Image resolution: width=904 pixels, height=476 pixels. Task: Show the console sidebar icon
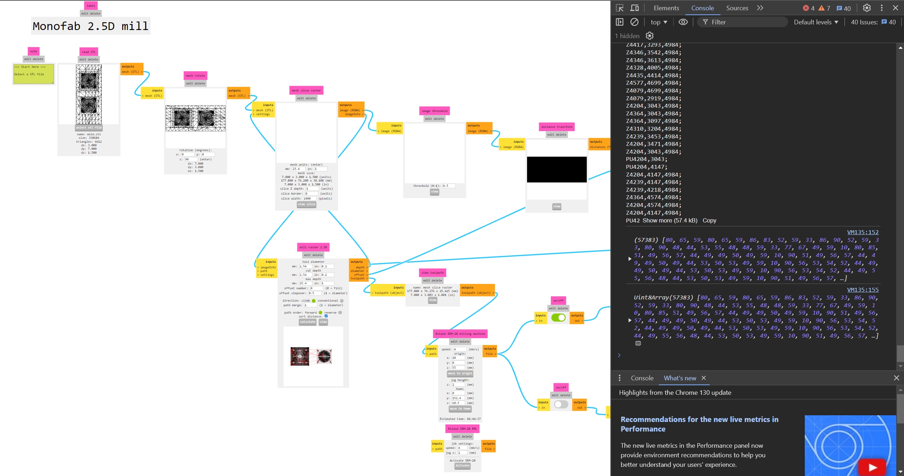[x=620, y=22]
